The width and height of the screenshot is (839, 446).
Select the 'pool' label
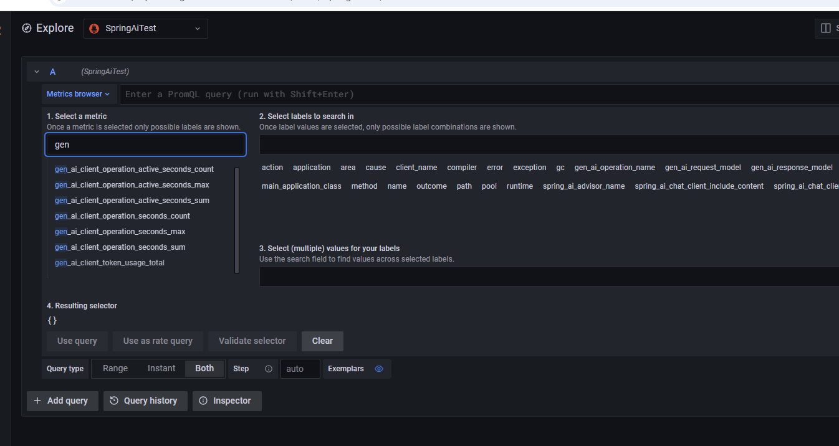(489, 186)
